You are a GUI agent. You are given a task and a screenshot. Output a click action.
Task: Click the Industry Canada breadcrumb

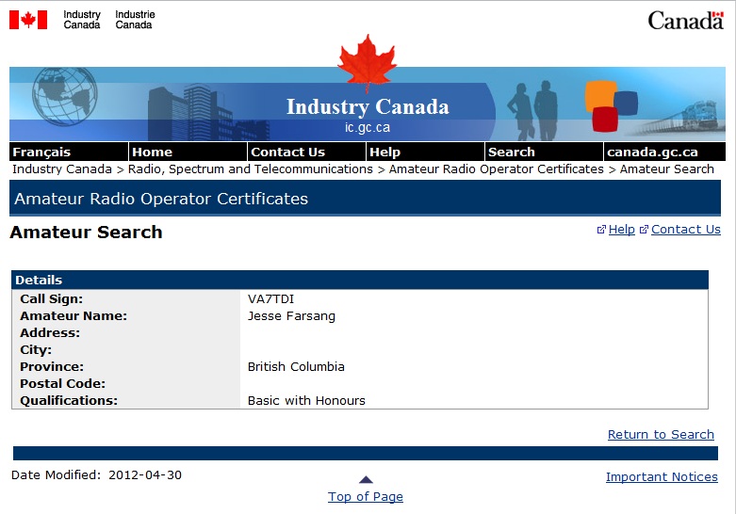point(62,169)
